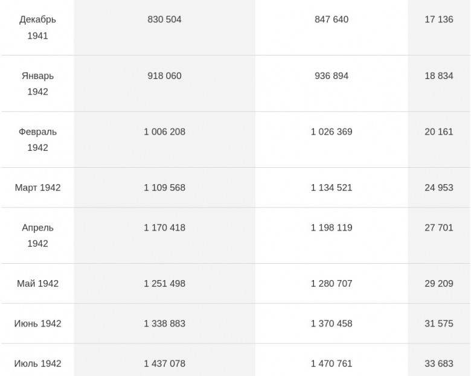Viewport: 471px width, 376px height.
Task: Click the value 1 370 458
Action: click(x=332, y=323)
